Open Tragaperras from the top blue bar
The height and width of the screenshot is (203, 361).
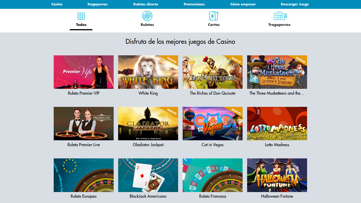[97, 4]
